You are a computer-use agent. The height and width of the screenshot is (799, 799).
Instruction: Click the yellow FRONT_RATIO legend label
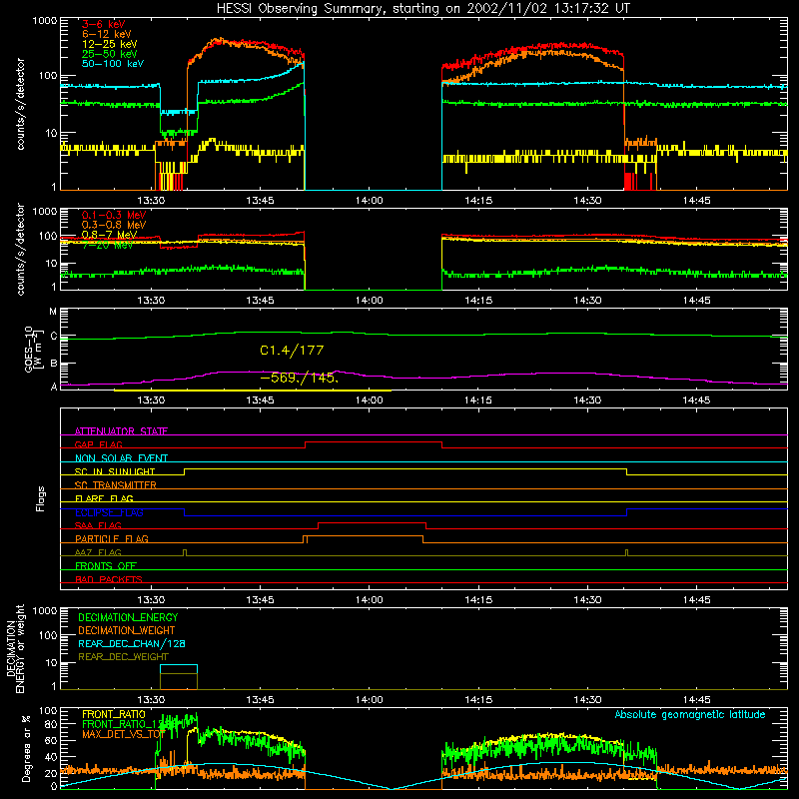tap(114, 714)
